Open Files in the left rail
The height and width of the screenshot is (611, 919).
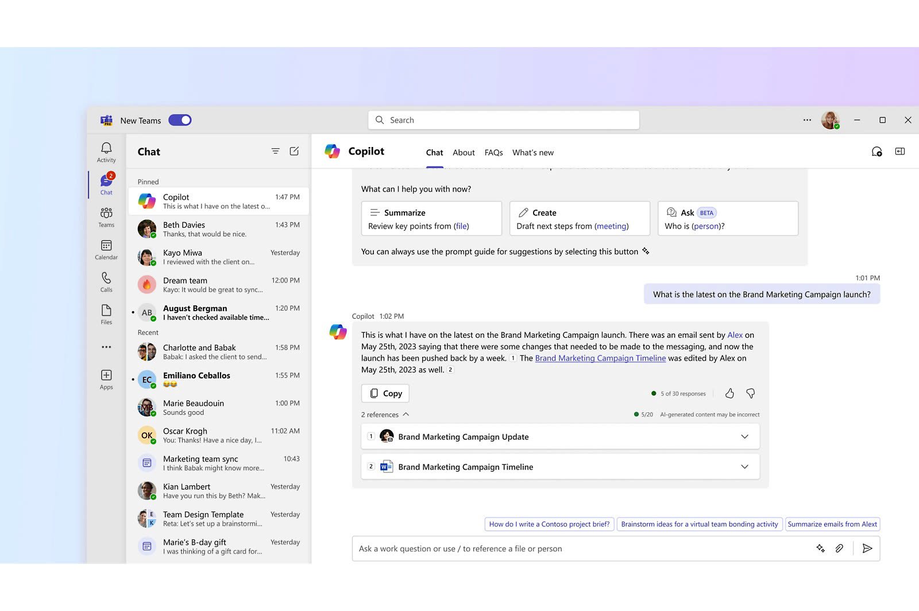[106, 314]
